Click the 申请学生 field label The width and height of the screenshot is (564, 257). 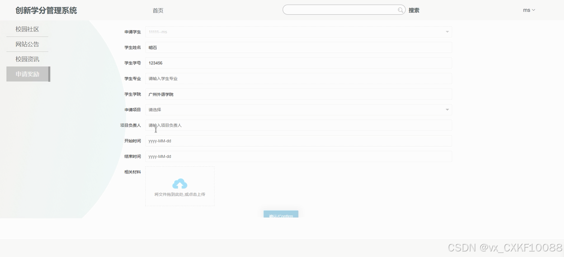pos(133,32)
